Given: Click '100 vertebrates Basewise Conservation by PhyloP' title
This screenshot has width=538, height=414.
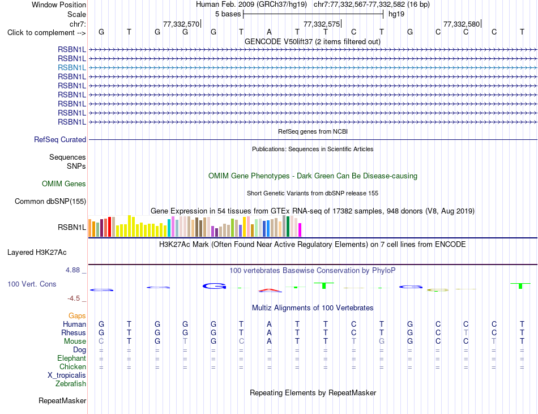Looking at the screenshot, I should click(x=313, y=271).
